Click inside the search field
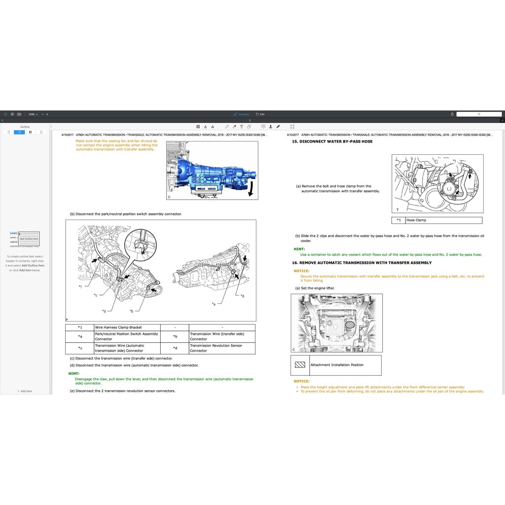505x505 pixels. [x=479, y=114]
